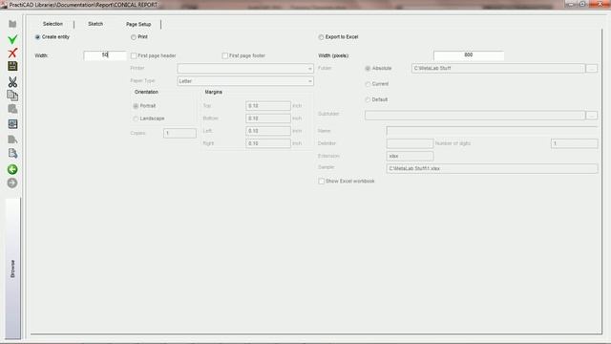Switch to the Selection tab
This screenshot has width=611, height=344.
click(53, 24)
